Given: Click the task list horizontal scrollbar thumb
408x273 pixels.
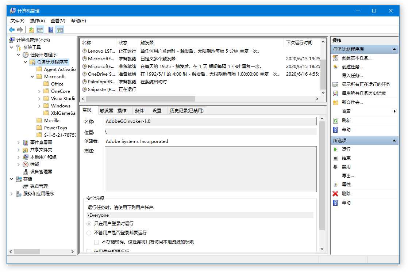Looking at the screenshot, I should [141, 99].
